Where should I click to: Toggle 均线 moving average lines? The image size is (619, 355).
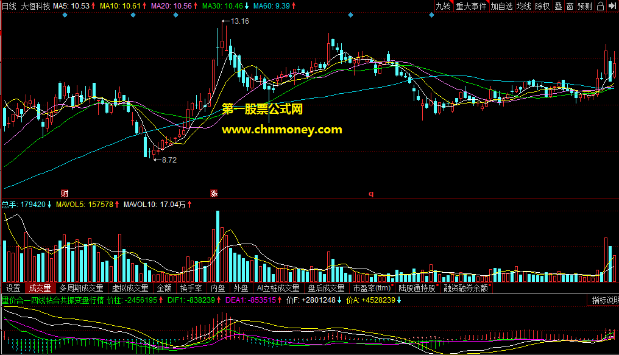pos(524,6)
